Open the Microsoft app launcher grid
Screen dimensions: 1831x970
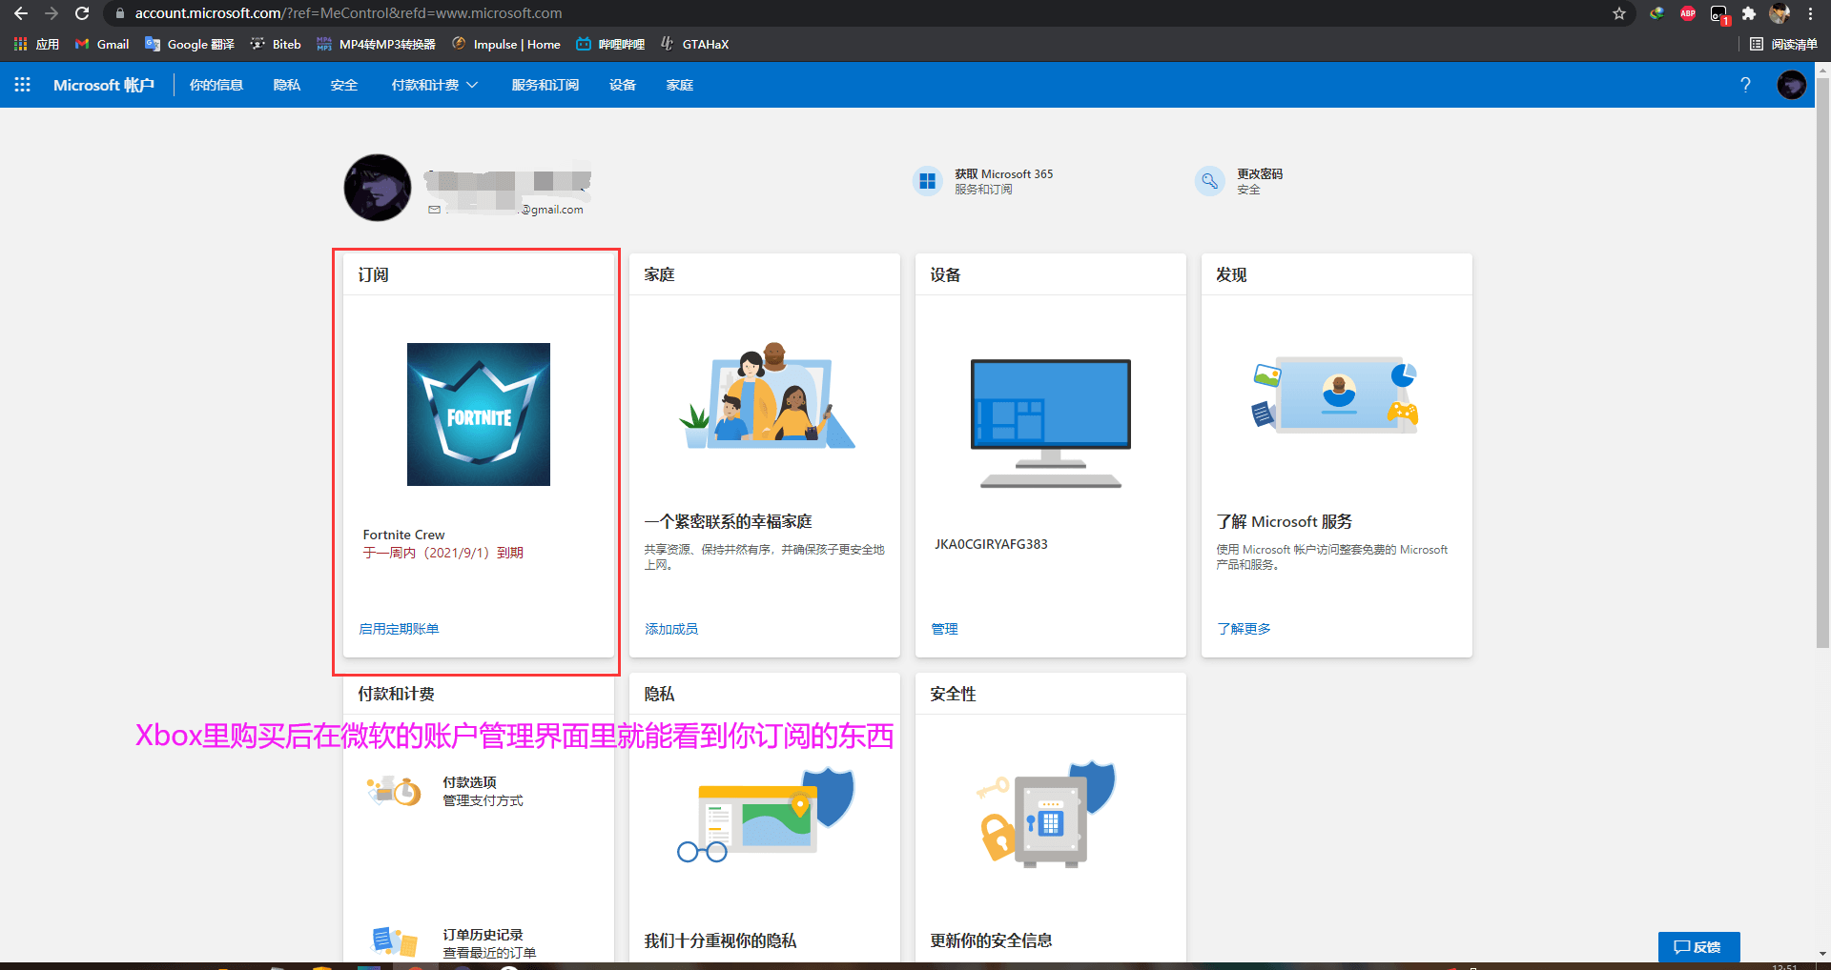pos(23,85)
